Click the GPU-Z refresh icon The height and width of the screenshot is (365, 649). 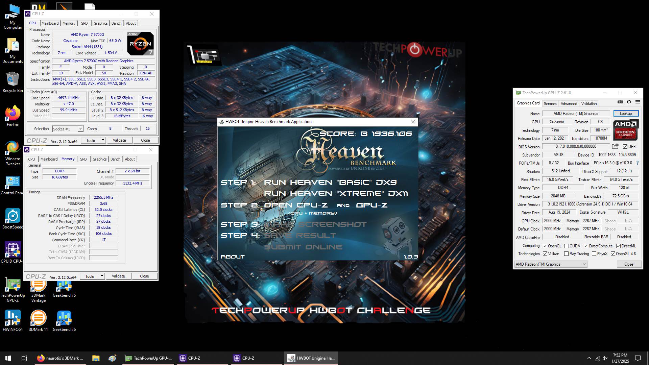[x=629, y=102]
